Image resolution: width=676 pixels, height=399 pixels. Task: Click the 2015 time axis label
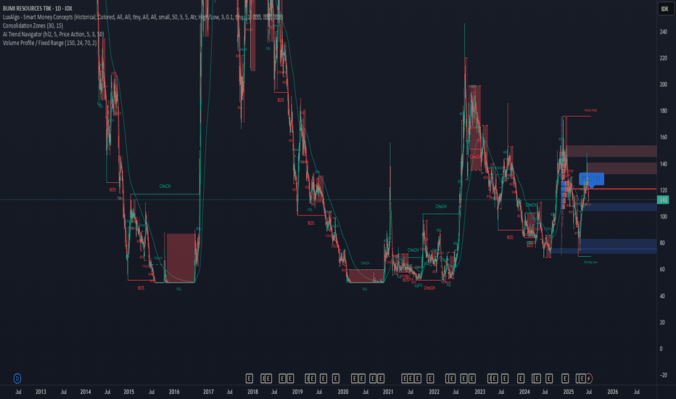click(x=129, y=392)
